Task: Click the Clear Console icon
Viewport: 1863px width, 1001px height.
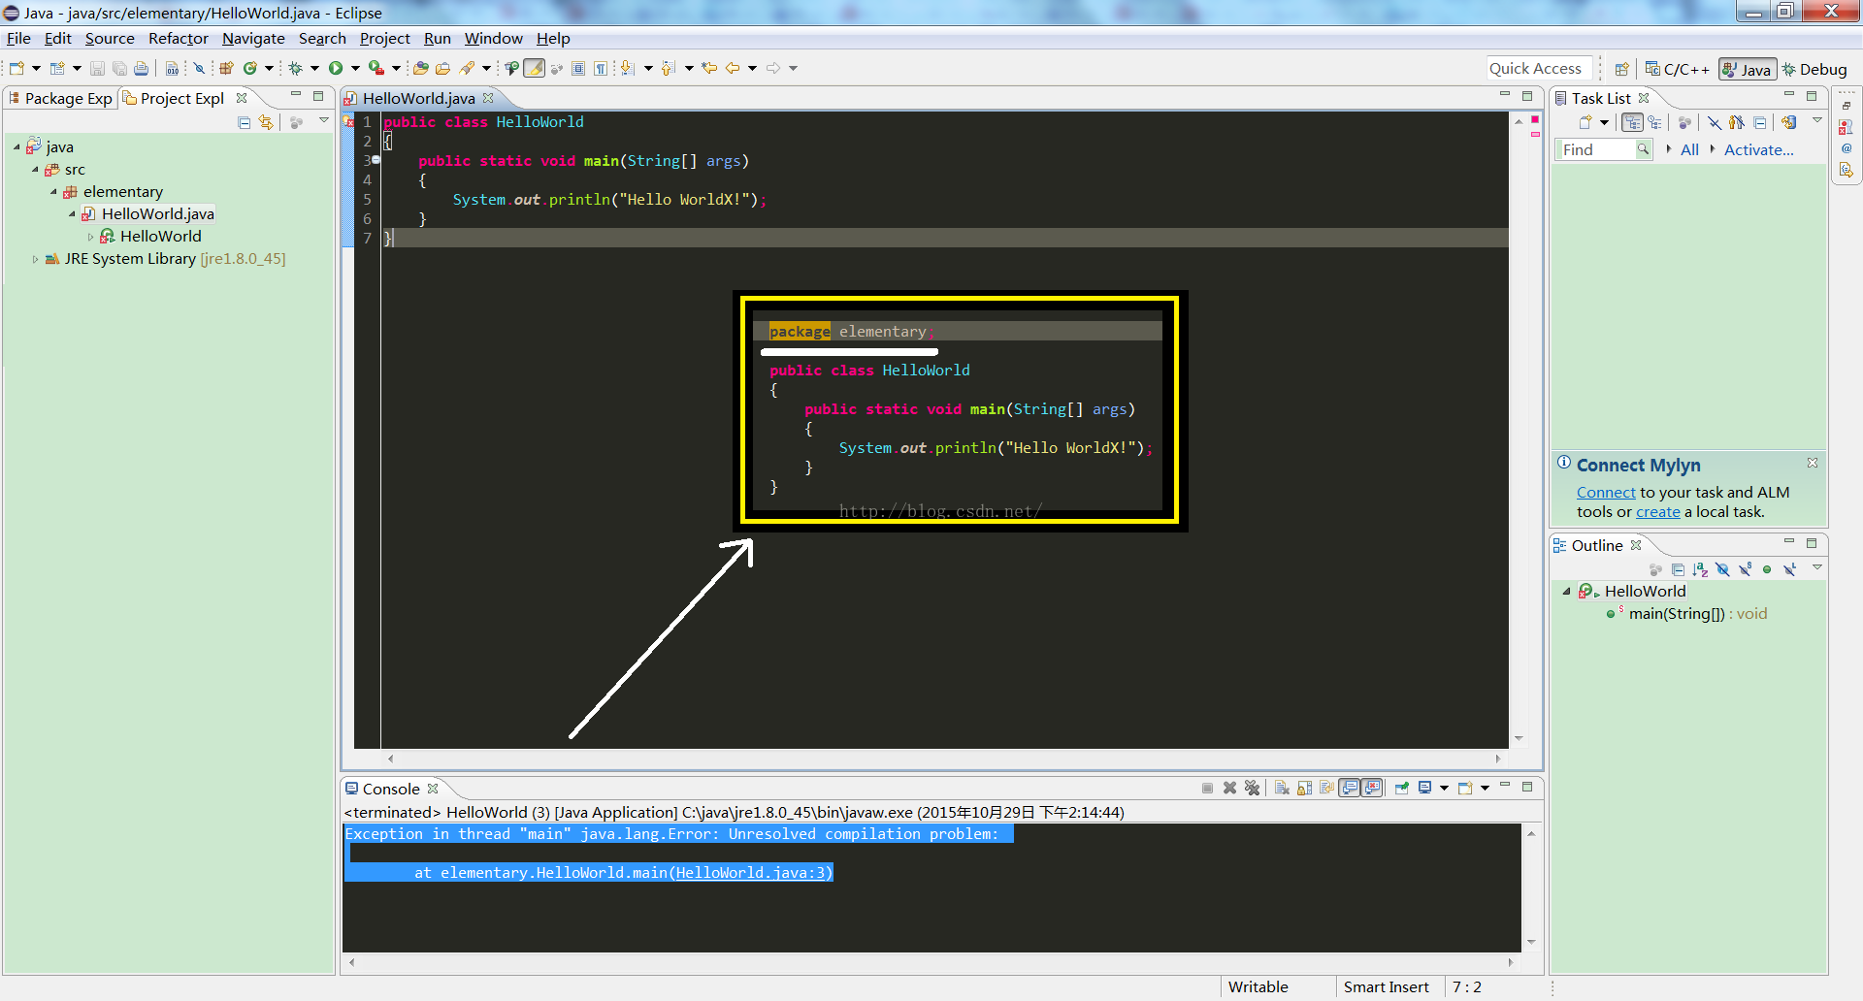Action: point(1282,788)
